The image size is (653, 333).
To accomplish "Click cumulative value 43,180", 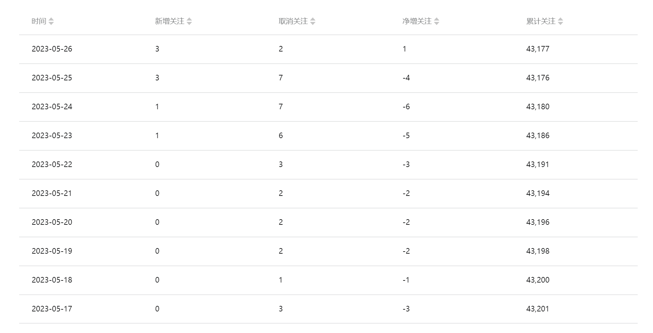I will point(538,107).
